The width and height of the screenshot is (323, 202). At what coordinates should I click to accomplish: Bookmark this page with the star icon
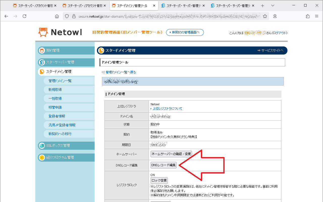265,16
